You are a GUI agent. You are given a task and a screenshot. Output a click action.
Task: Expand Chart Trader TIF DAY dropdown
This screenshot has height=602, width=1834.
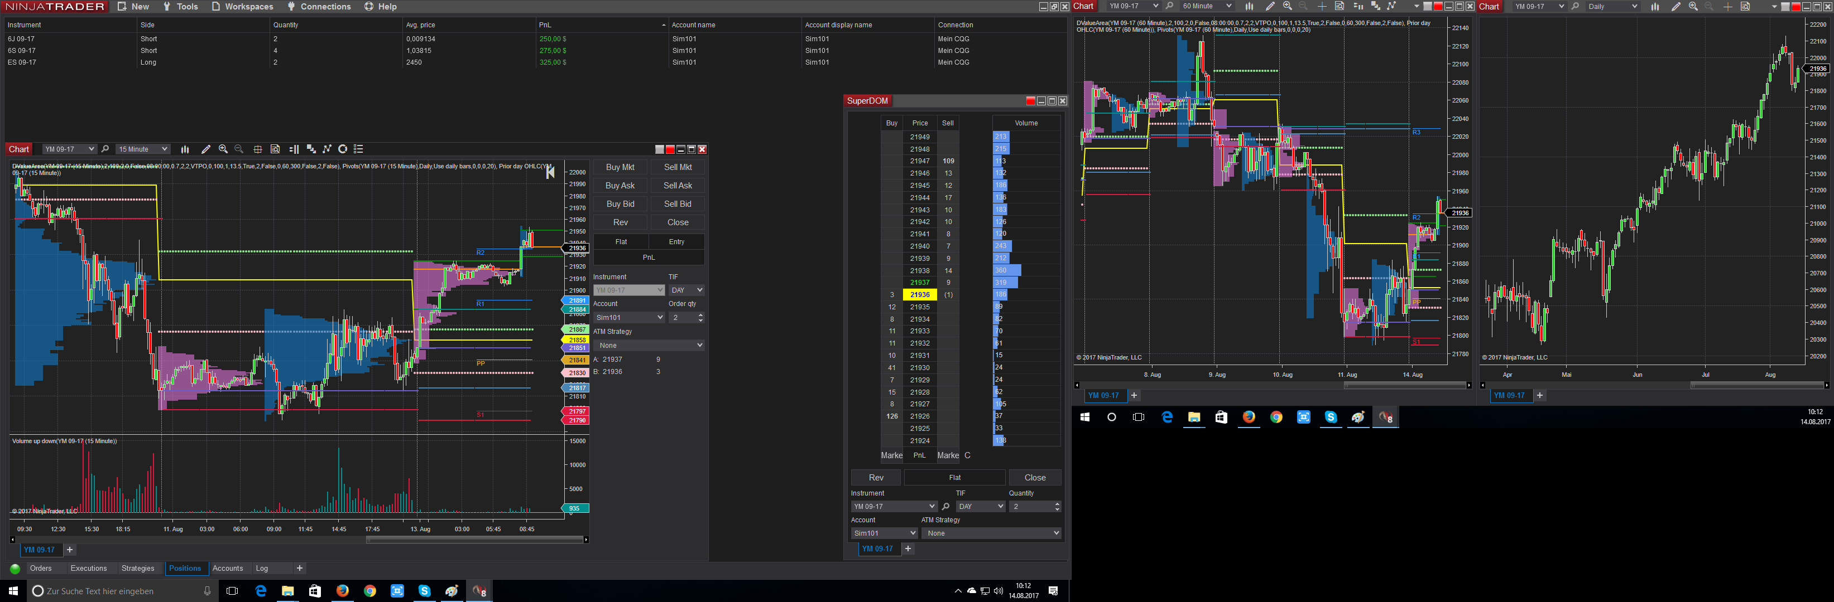(x=686, y=290)
